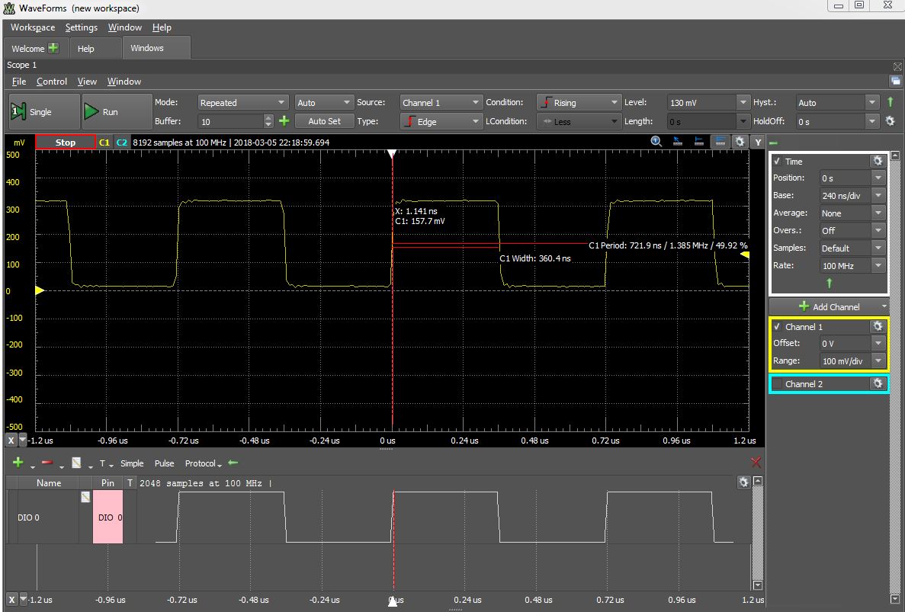Viewport: 905px width, 612px height.
Task: Click the green plus on the Welcome tab
Action: (53, 48)
